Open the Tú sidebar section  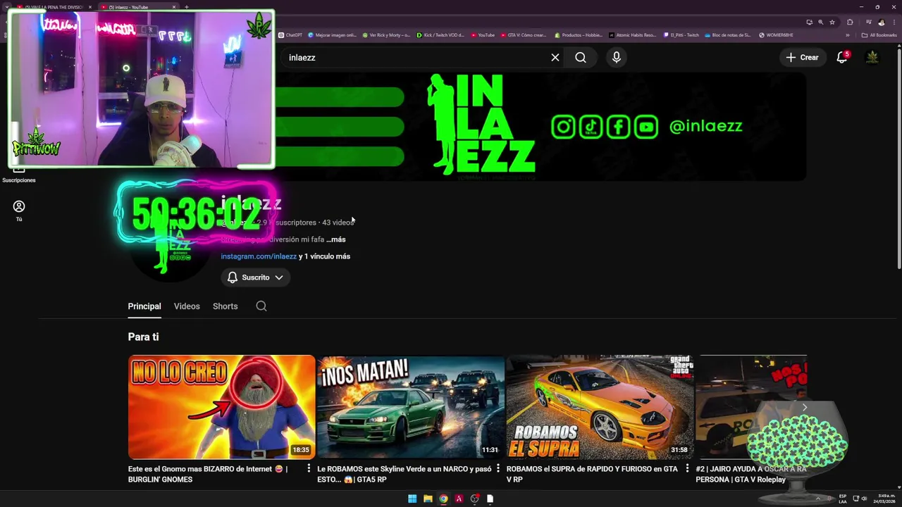19,211
